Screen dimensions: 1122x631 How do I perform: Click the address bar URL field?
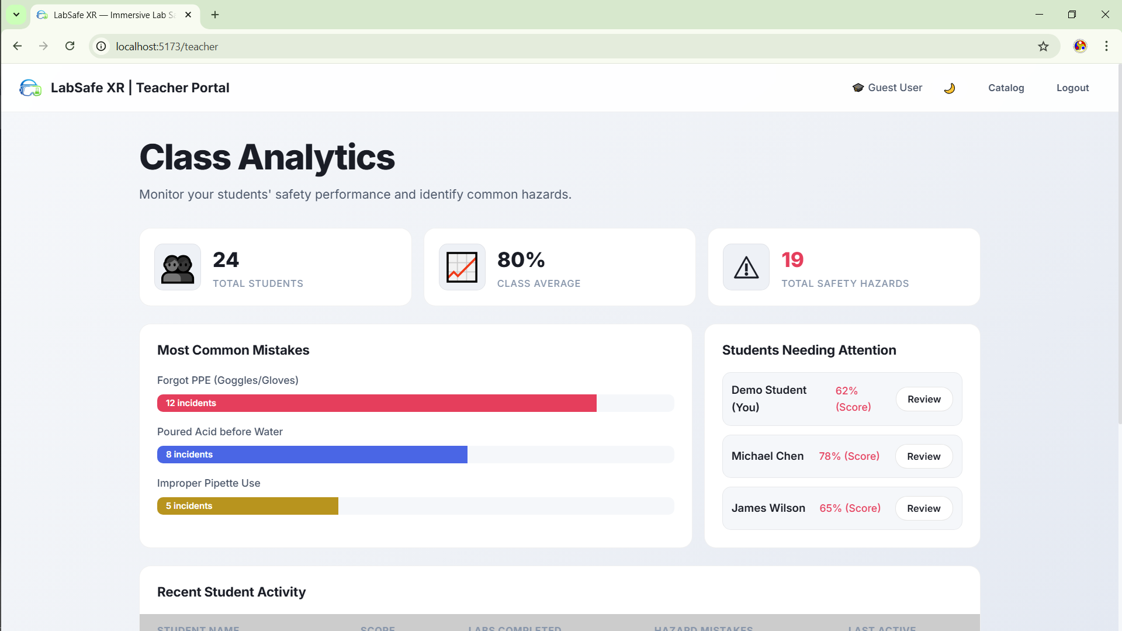[526, 46]
